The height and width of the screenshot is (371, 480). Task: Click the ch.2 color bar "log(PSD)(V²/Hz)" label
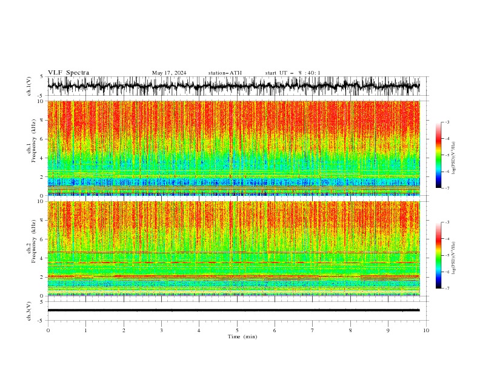pyautogui.click(x=454, y=258)
